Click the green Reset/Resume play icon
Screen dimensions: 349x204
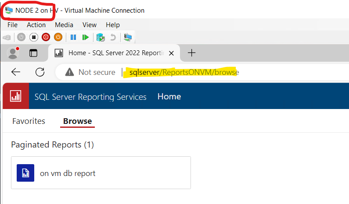click(85, 37)
